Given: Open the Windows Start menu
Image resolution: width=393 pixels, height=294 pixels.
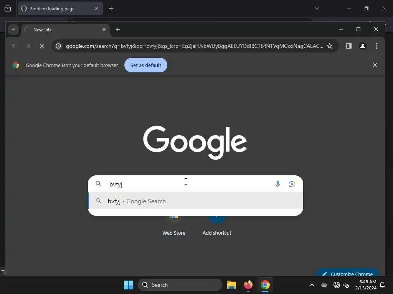Looking at the screenshot, I should 128,285.
